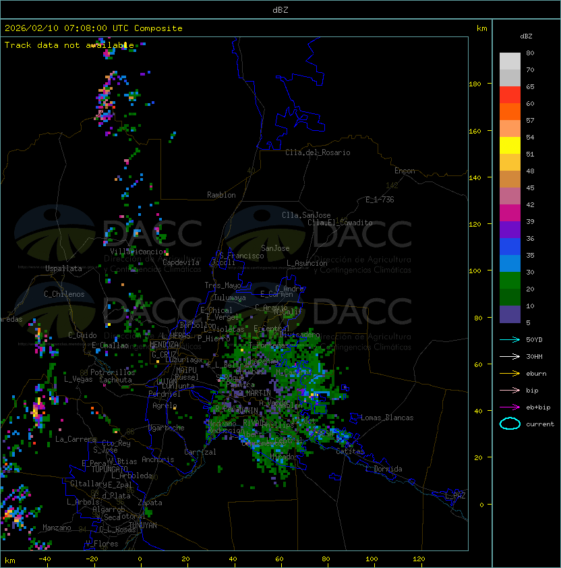Click the 'dBZ' title at top
Screen dimensions: 561x568
tap(280, 9)
